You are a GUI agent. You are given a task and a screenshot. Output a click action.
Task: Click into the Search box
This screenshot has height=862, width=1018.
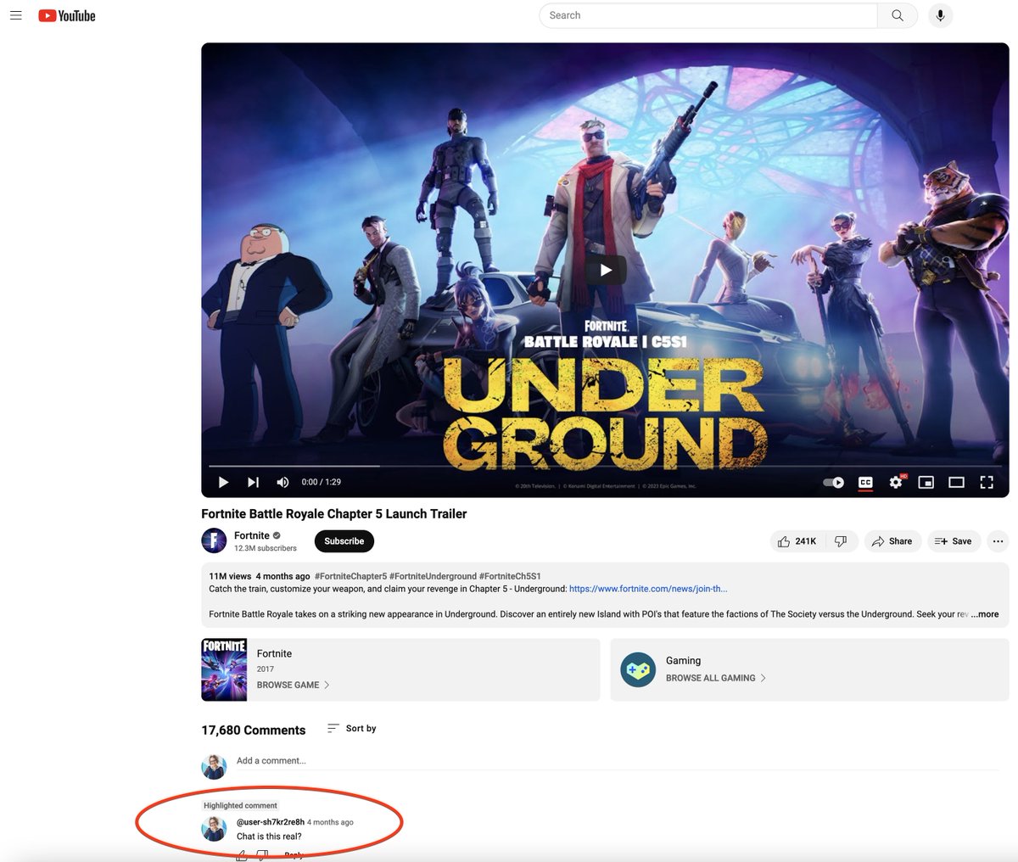[x=708, y=15]
